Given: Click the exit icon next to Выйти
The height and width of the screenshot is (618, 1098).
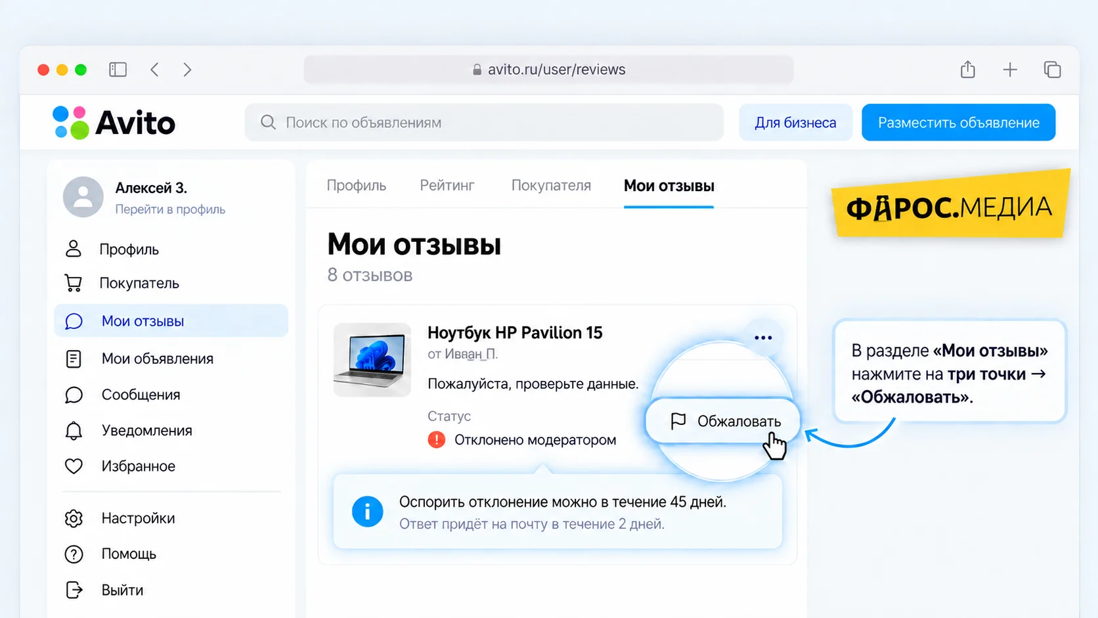Looking at the screenshot, I should (74, 590).
